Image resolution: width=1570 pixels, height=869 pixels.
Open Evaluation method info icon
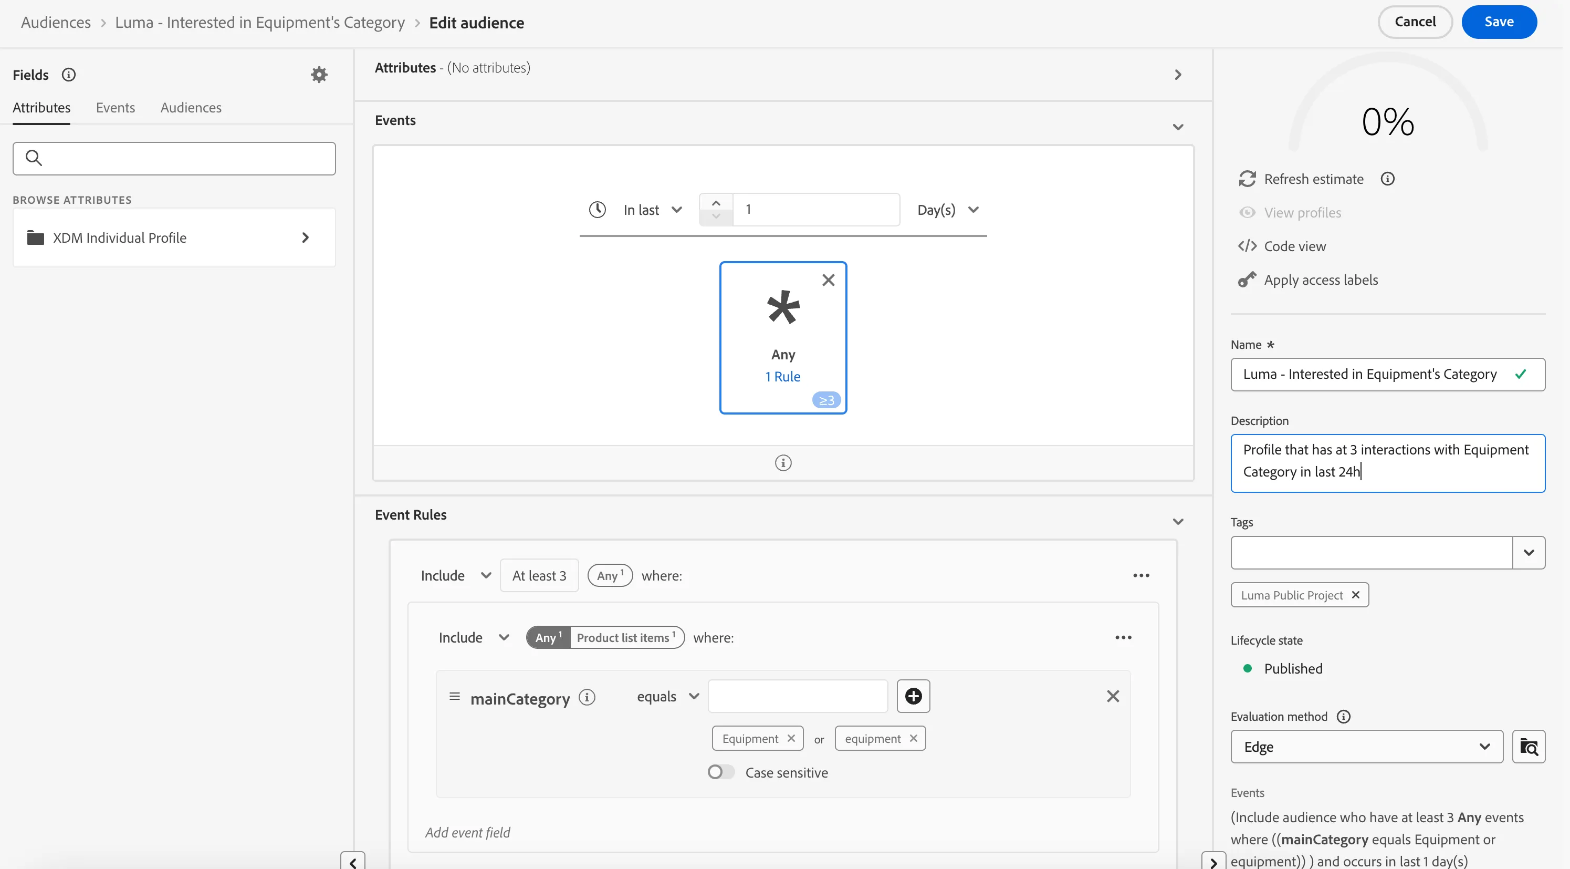1343,716
